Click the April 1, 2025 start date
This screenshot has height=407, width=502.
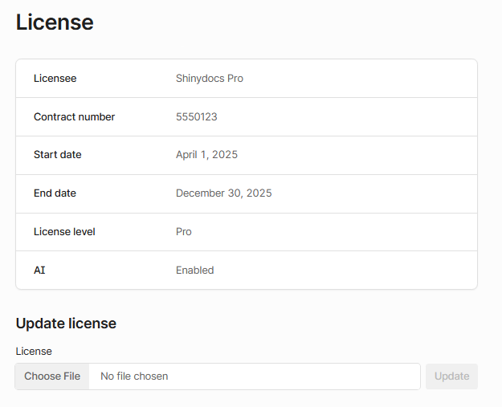click(x=206, y=155)
